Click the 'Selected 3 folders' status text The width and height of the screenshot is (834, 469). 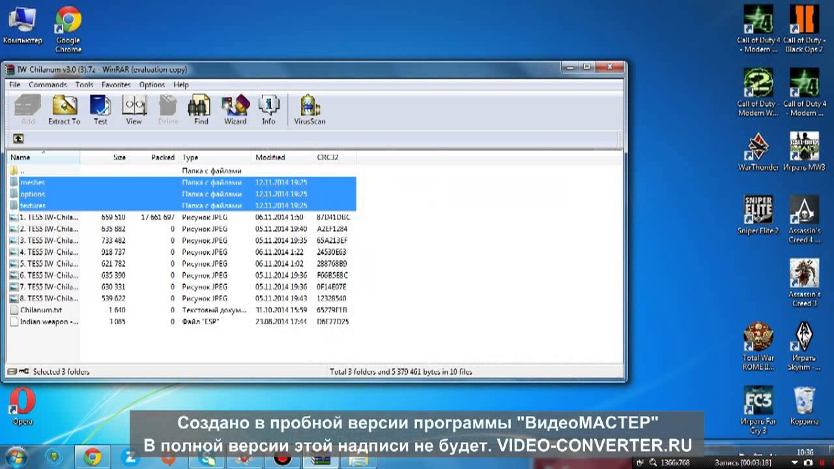[x=61, y=372]
